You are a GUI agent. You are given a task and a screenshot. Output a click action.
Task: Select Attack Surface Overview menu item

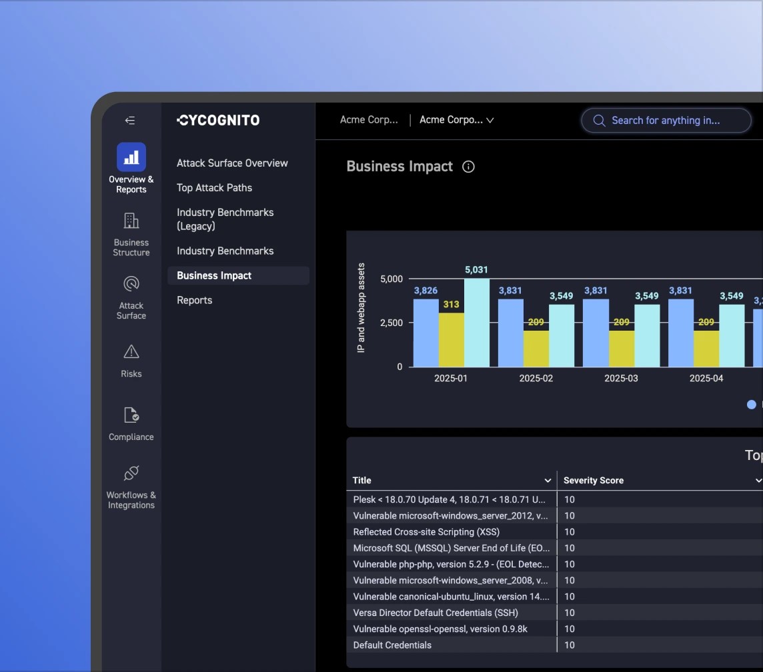(232, 163)
